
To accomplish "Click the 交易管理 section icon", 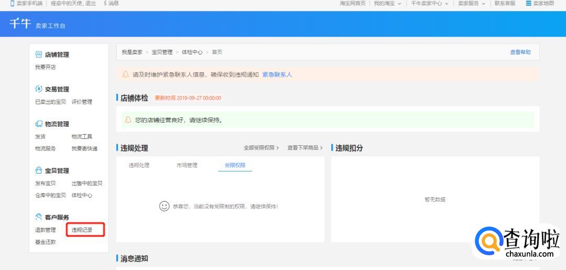I will 39,89.
